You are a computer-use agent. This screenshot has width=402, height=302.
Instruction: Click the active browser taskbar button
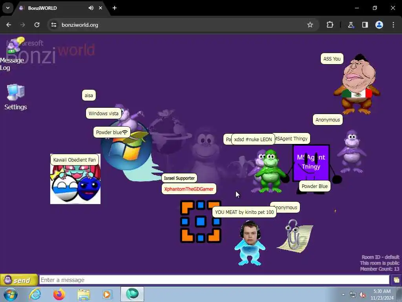click(132, 294)
